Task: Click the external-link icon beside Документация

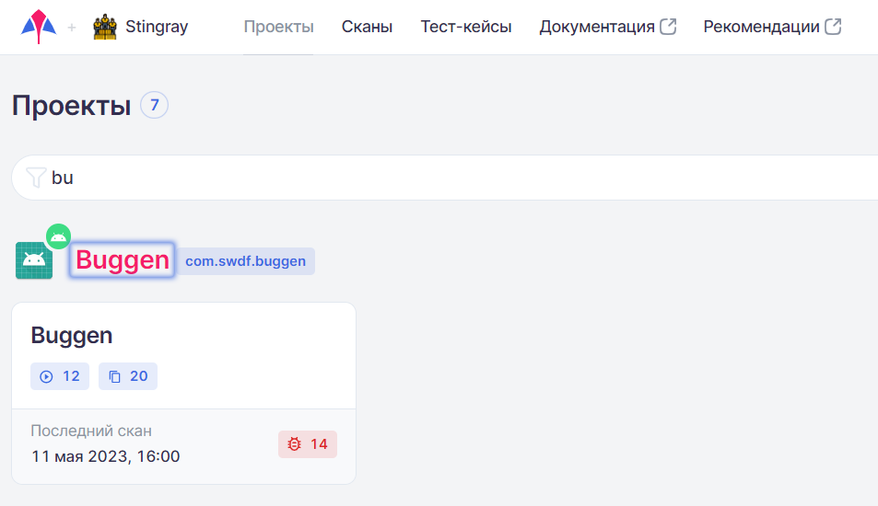Action: click(669, 27)
